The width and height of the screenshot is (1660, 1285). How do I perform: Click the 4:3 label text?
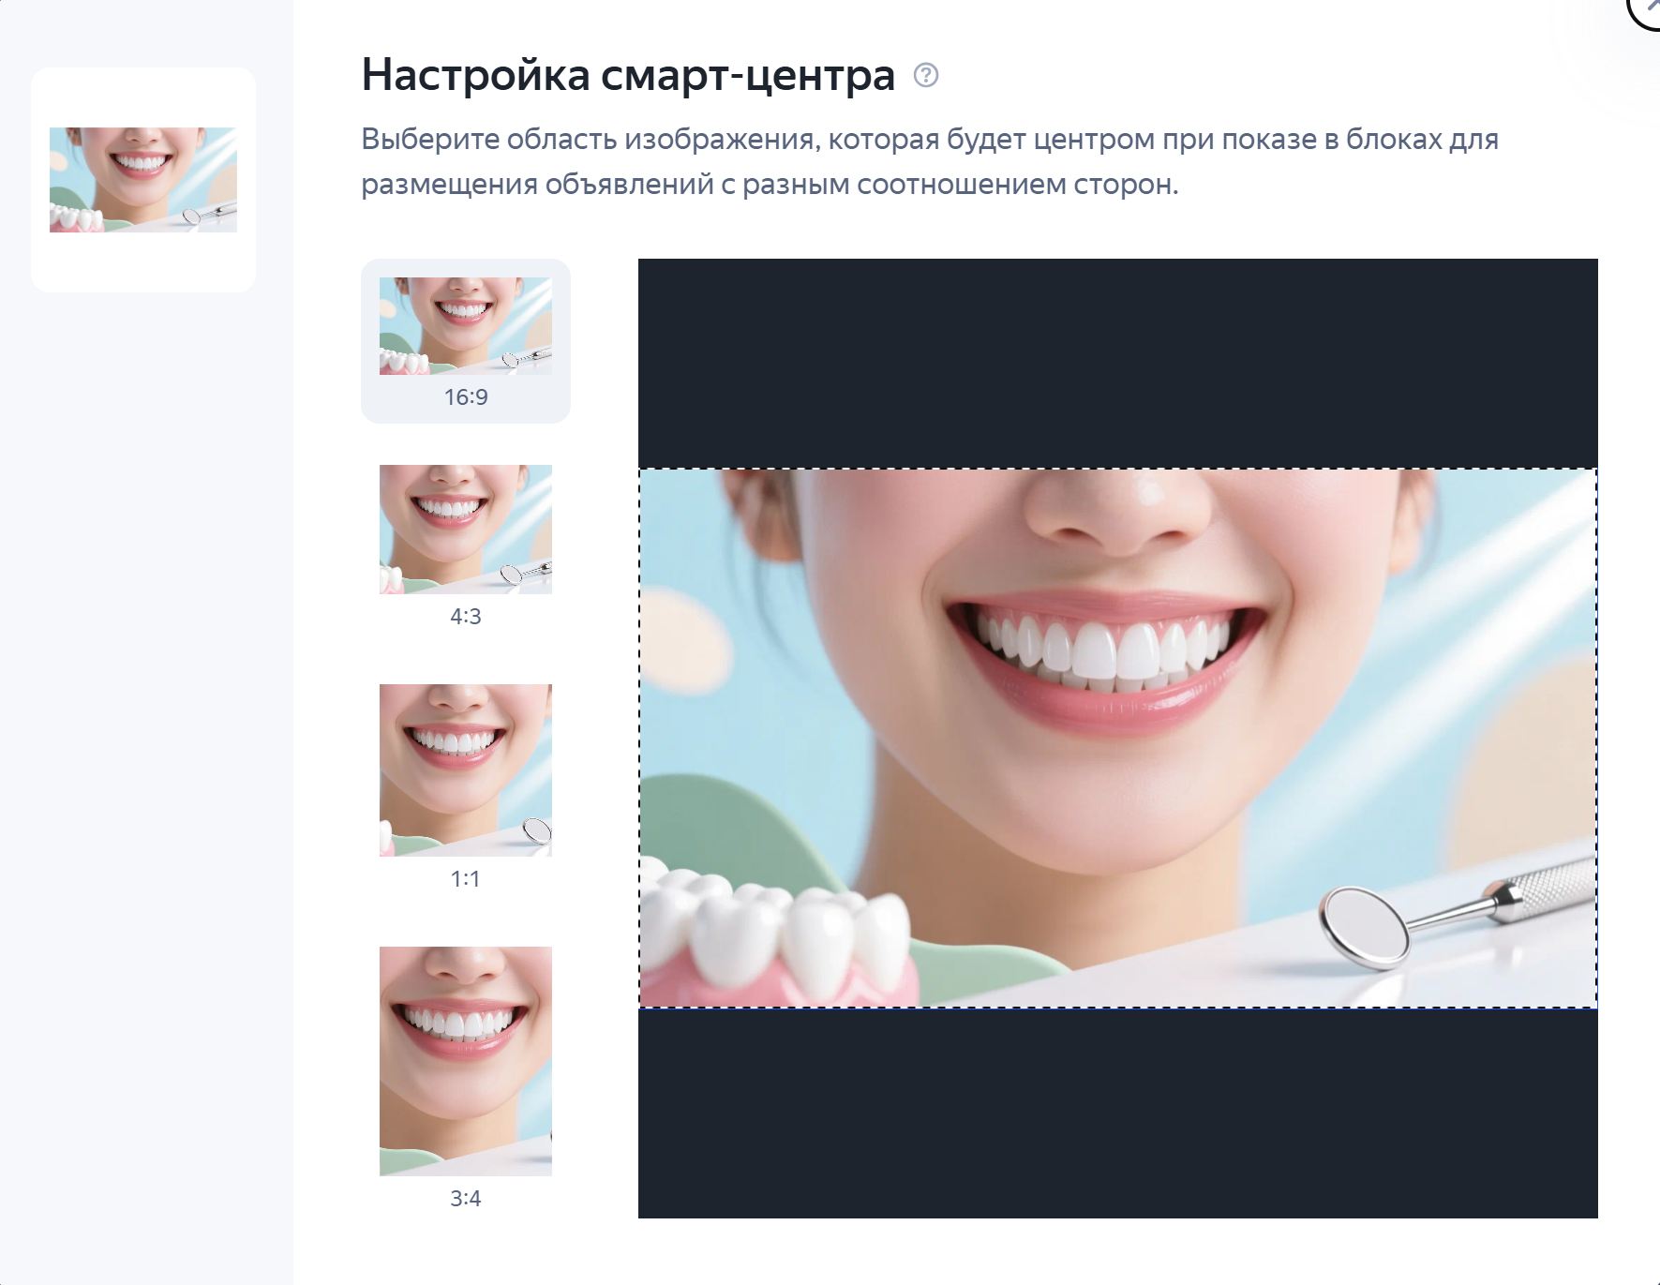[466, 617]
